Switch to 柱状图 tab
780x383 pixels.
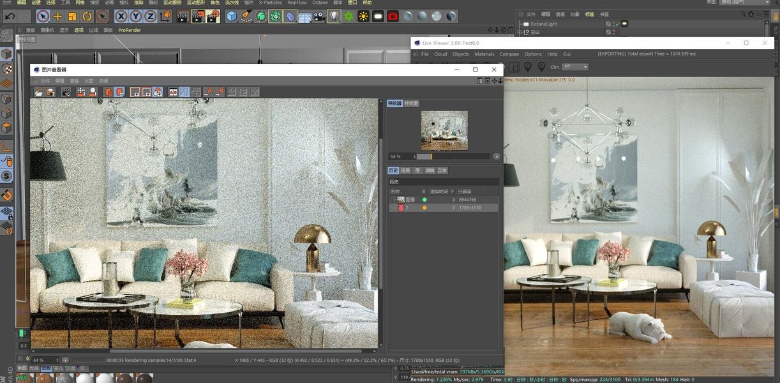click(412, 103)
